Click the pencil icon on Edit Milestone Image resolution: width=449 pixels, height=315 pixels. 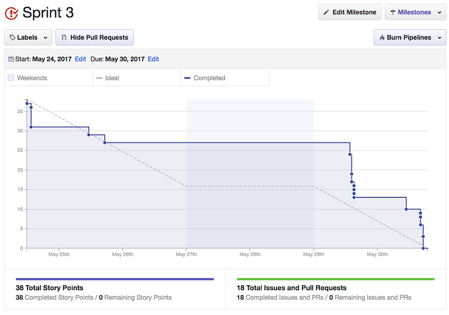(x=326, y=12)
